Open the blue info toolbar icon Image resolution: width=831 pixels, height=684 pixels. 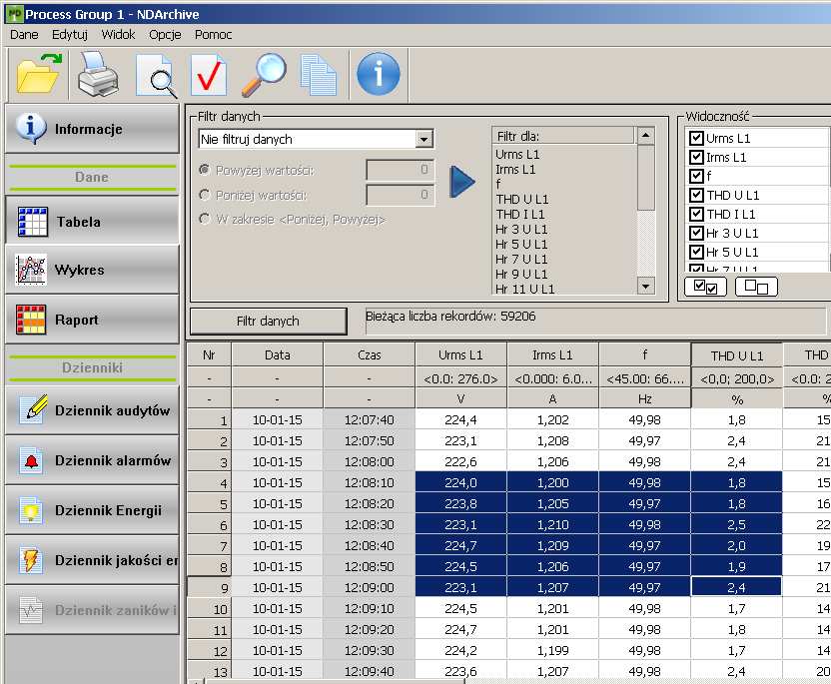point(379,74)
